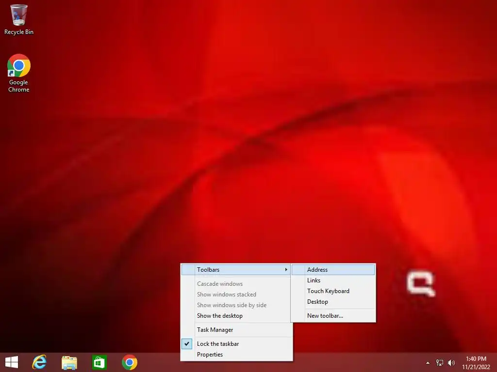Open the clock showing 1:40 PM
497x372 pixels.
click(x=476, y=363)
